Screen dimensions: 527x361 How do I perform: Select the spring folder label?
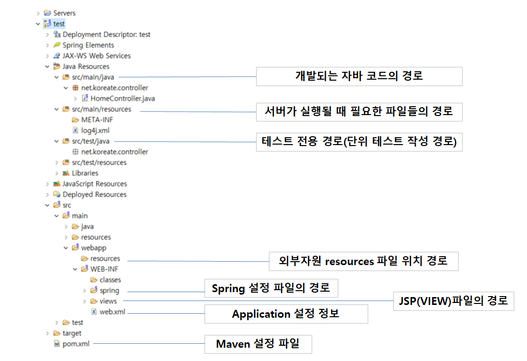pos(109,290)
